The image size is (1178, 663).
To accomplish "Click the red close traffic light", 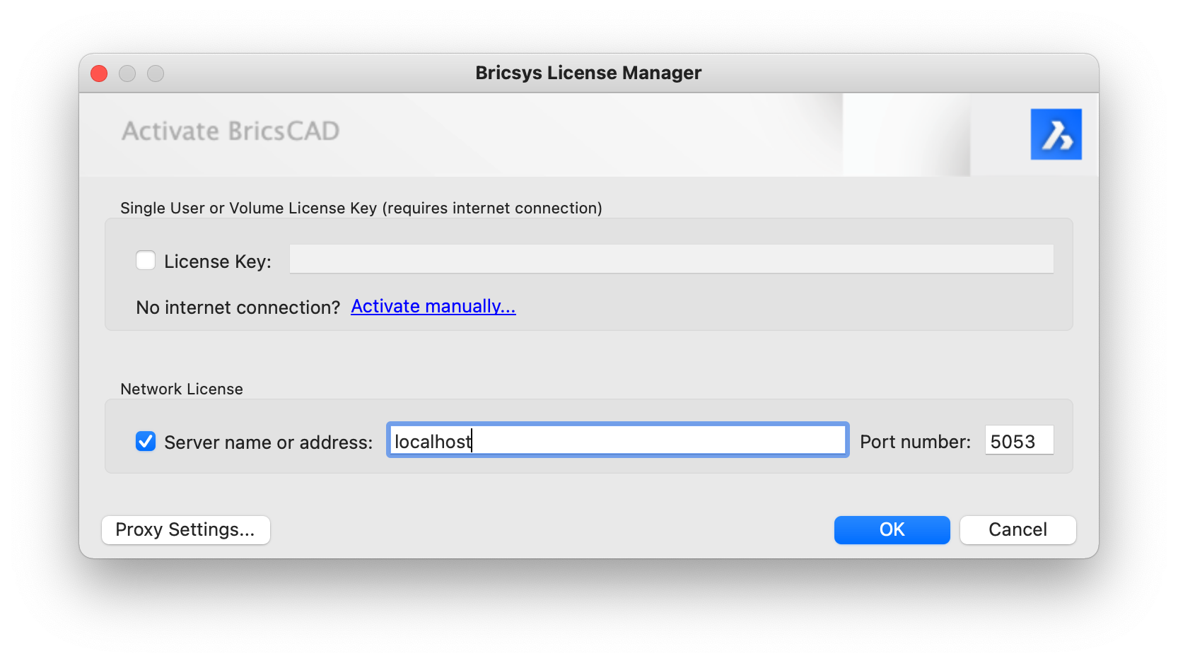I will 98,73.
